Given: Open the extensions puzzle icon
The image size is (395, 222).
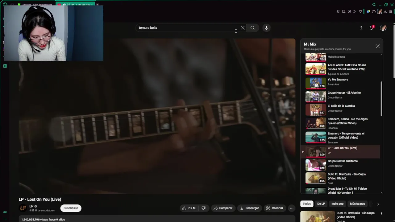Looking at the screenshot, I should coord(374,12).
